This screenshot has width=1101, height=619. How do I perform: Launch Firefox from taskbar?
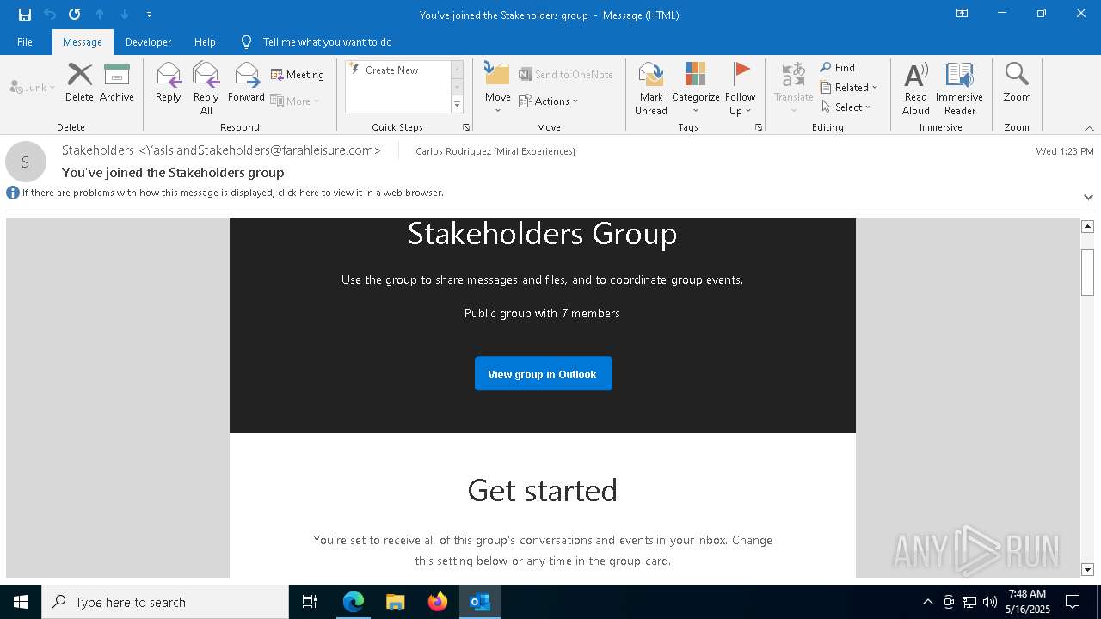[438, 602]
